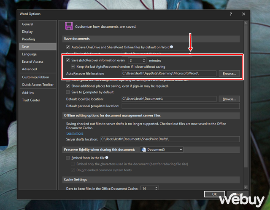Close the Word Options dialog
270x210 pixels.
pyautogui.click(x=244, y=14)
